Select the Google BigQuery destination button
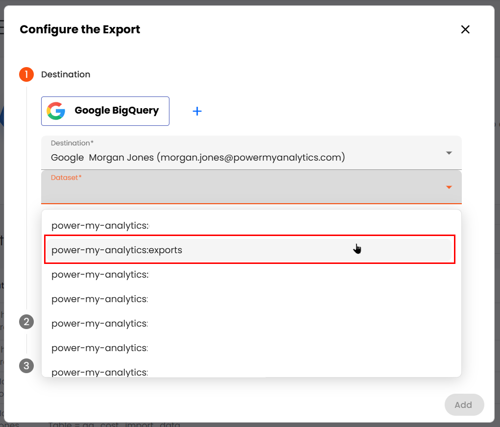This screenshot has width=500, height=427. click(105, 111)
